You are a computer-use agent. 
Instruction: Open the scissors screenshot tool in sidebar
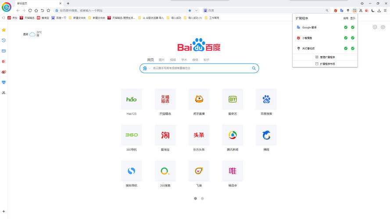point(4,92)
